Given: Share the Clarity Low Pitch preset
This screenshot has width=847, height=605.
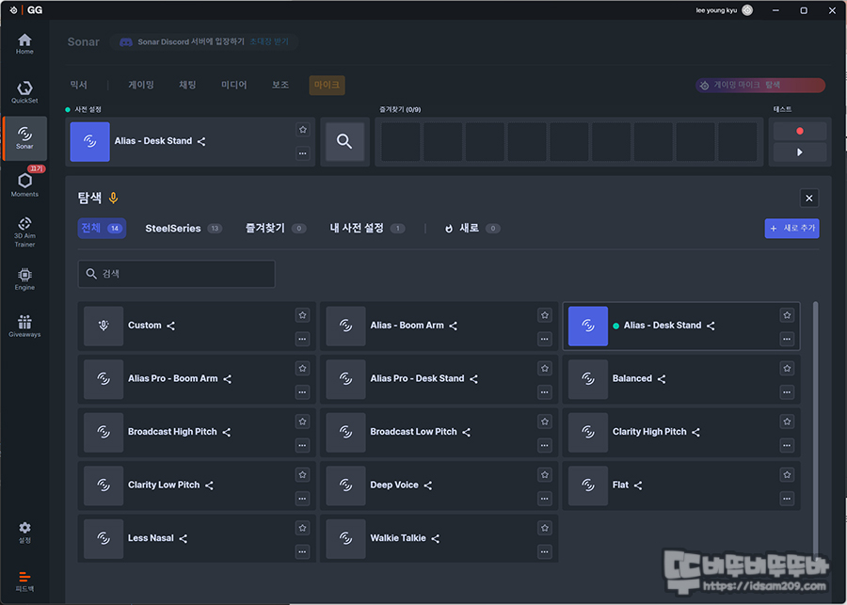Looking at the screenshot, I should click(x=209, y=486).
